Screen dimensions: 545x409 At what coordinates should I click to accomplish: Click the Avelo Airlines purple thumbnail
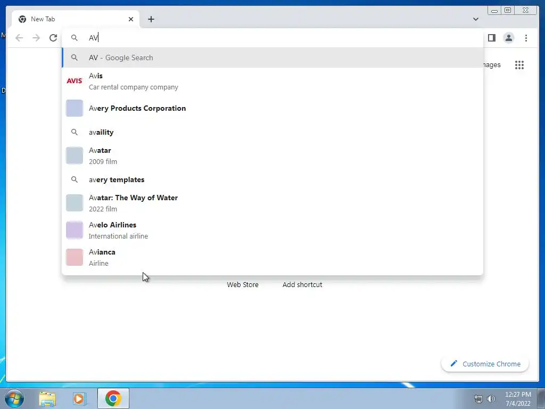(75, 230)
